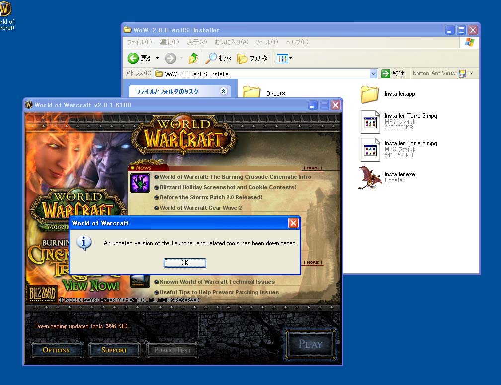Click the Up one folder icon
The height and width of the screenshot is (385, 501).
click(193, 58)
